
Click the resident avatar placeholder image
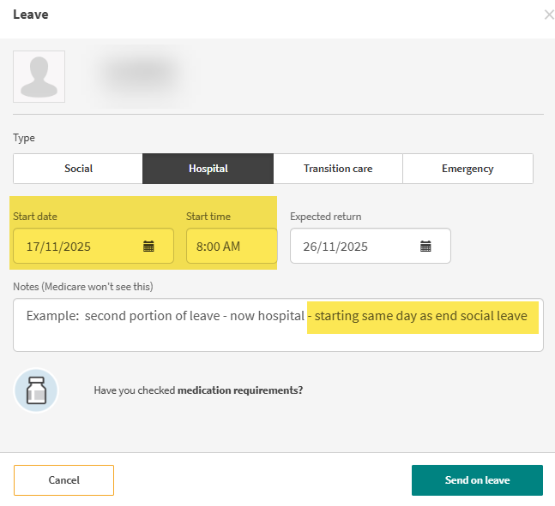click(39, 77)
